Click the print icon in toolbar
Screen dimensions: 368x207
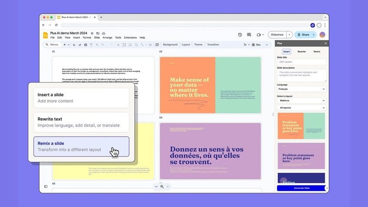[85, 45]
